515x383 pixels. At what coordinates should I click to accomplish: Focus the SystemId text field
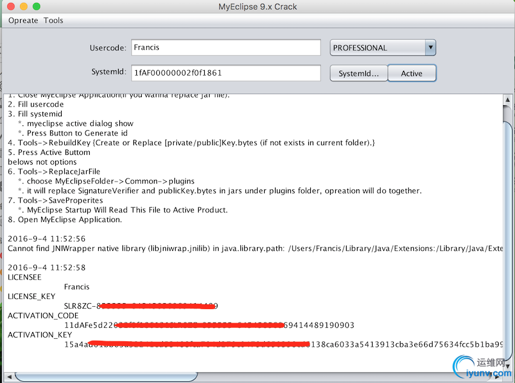(226, 73)
